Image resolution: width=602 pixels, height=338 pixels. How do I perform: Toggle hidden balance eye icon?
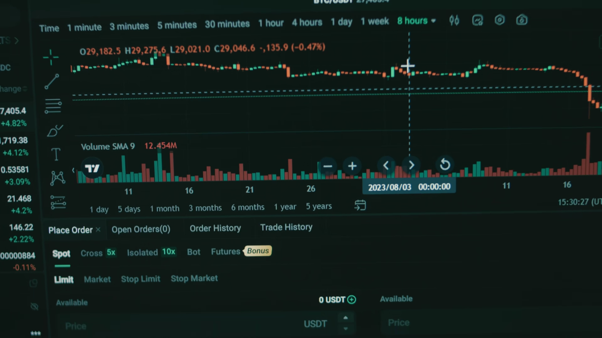click(34, 306)
